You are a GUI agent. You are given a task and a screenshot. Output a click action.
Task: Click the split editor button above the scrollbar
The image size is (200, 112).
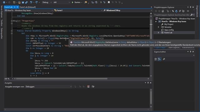coord(151,13)
